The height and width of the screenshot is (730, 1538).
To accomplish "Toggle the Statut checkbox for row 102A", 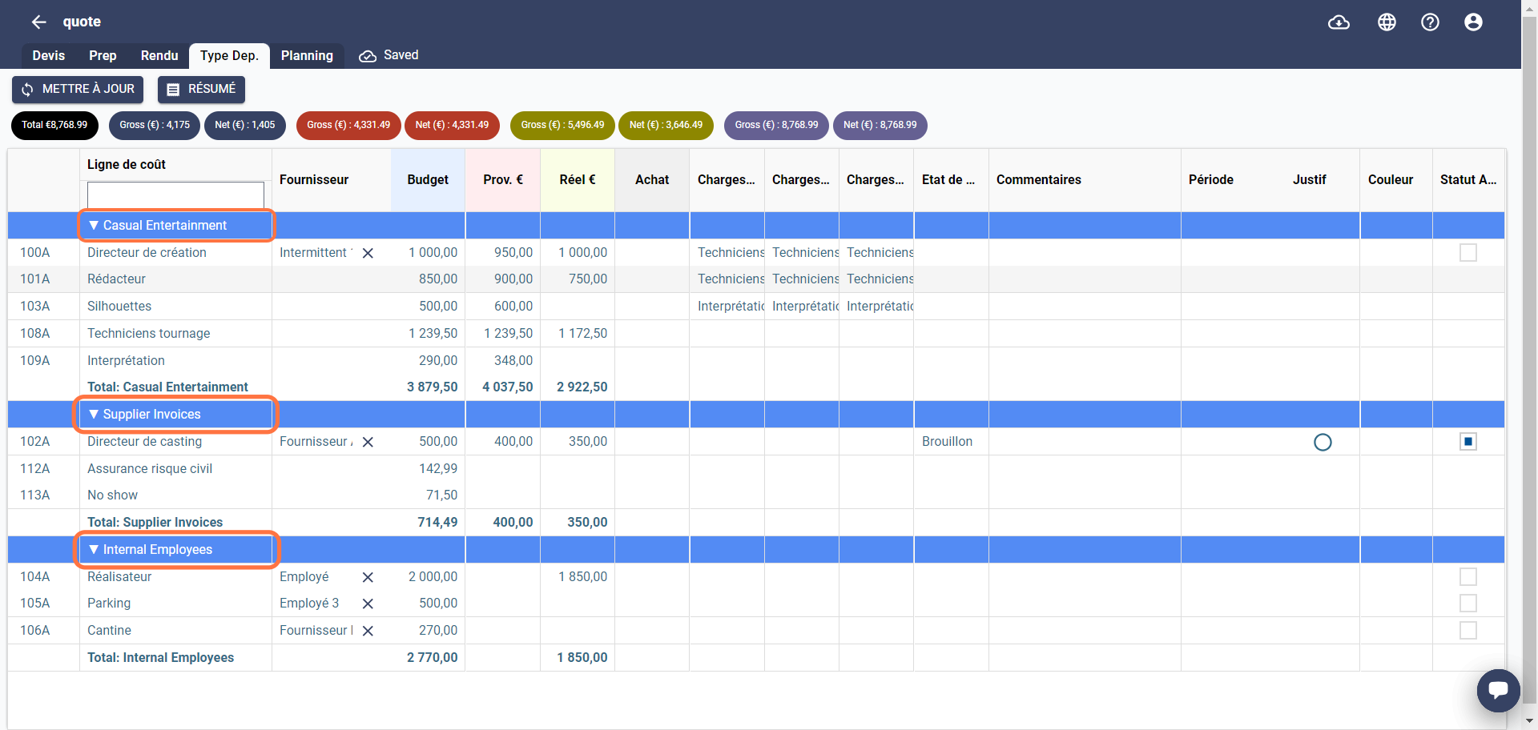I will [1468, 442].
